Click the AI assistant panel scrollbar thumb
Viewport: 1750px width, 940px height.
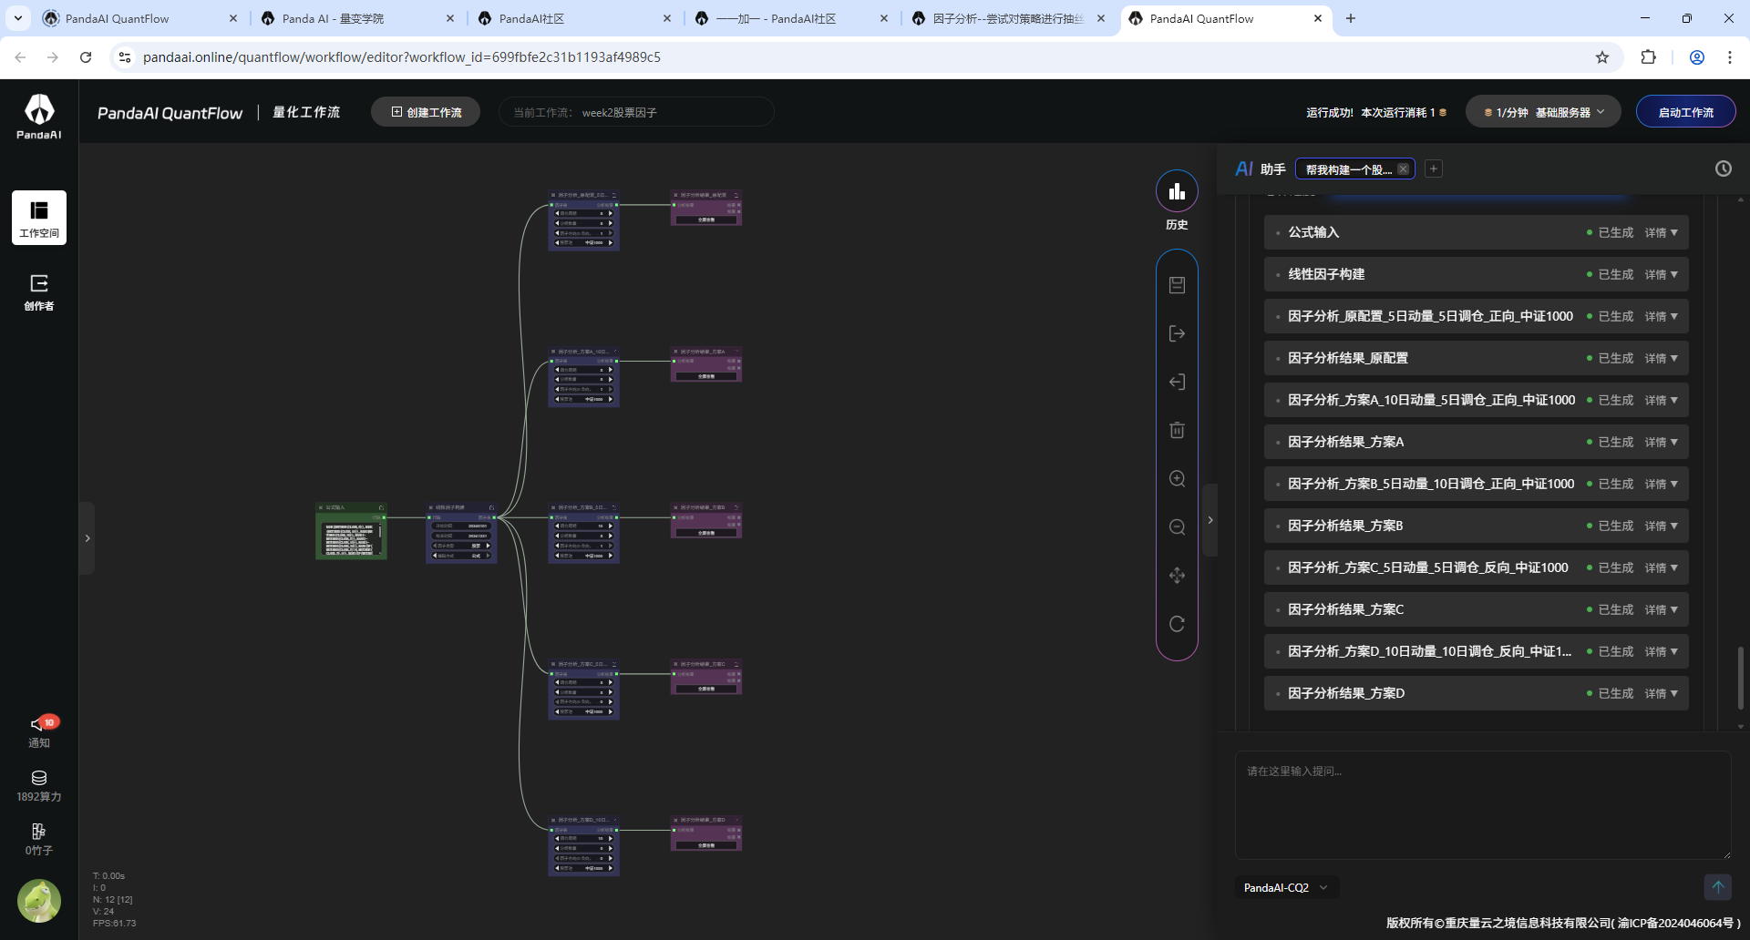[1740, 678]
